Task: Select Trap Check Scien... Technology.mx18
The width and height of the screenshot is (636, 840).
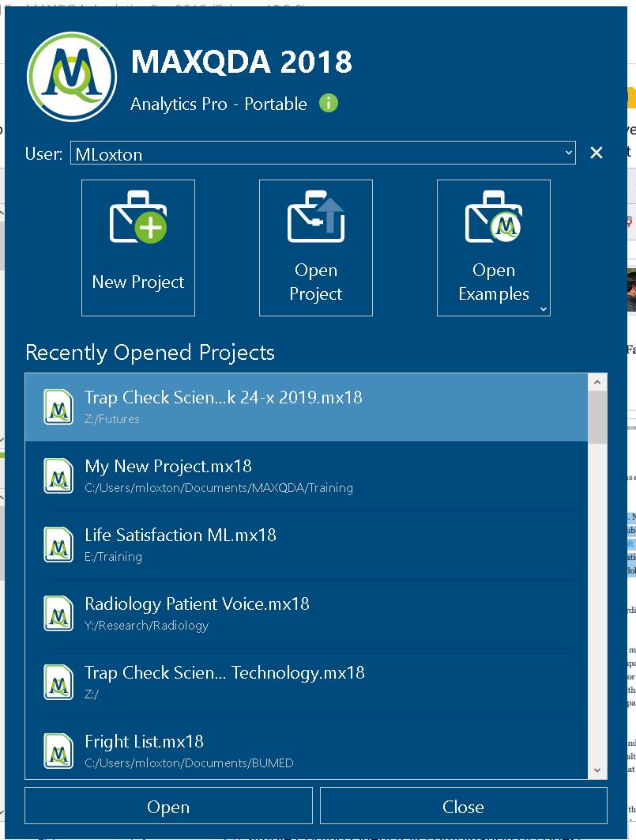Action: tap(306, 682)
